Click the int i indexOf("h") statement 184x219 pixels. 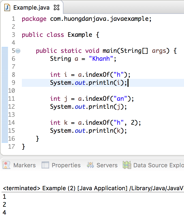[x=90, y=75]
